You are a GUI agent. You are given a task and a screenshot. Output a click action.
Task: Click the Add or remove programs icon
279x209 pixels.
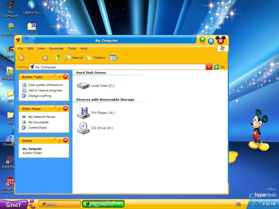[24, 90]
